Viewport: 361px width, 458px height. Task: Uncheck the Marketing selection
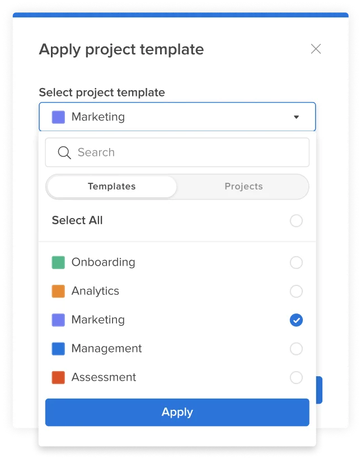tap(296, 320)
